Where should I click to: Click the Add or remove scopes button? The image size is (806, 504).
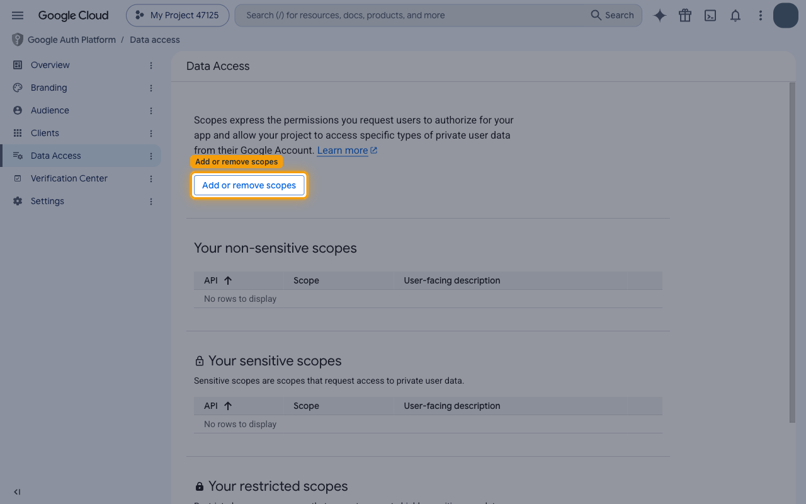tap(249, 185)
